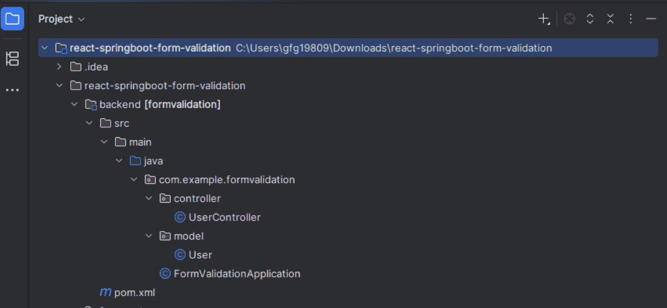Click the main folder icon
Image resolution: width=667 pixels, height=308 pixels.
[x=121, y=142]
